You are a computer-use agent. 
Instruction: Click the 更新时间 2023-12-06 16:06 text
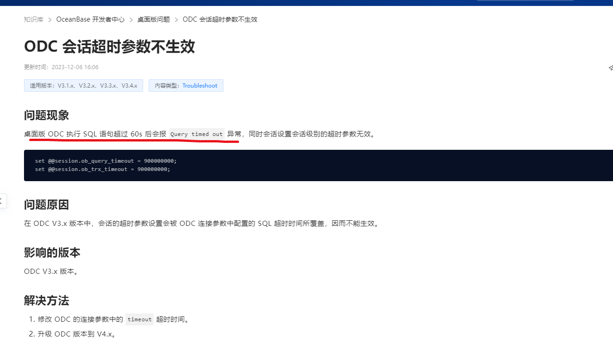click(61, 67)
